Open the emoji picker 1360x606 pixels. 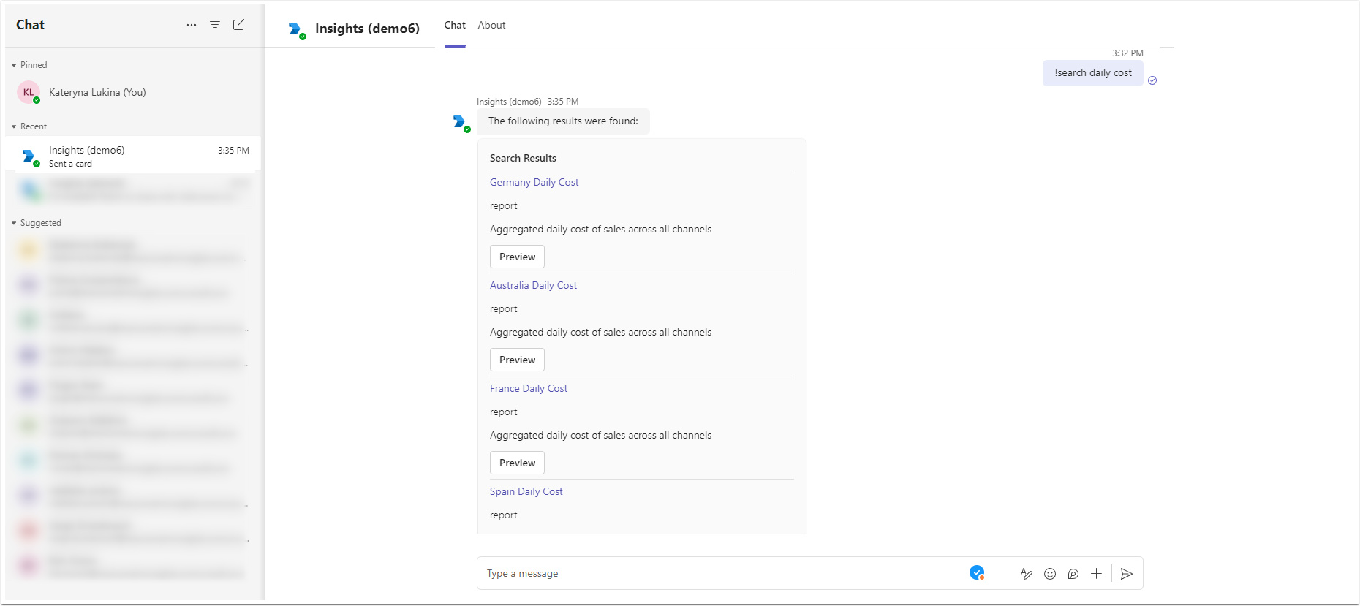(1050, 574)
